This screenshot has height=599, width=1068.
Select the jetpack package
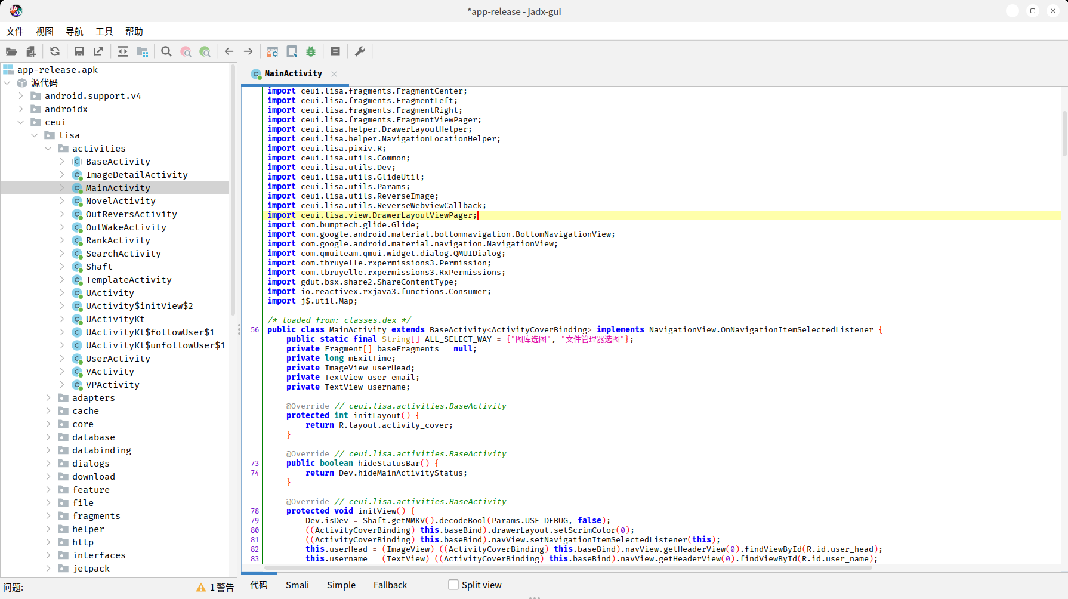pyautogui.click(x=91, y=569)
